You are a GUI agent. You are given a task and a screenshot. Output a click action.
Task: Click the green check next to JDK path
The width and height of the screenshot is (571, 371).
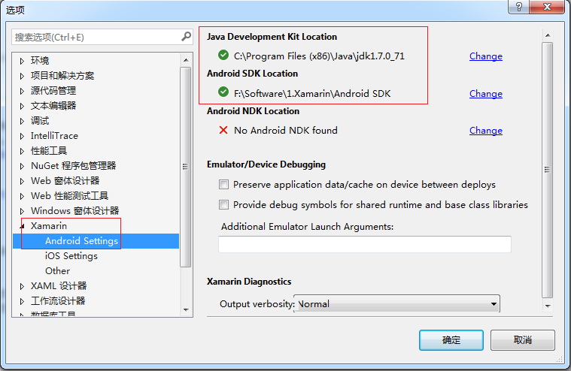click(x=223, y=56)
